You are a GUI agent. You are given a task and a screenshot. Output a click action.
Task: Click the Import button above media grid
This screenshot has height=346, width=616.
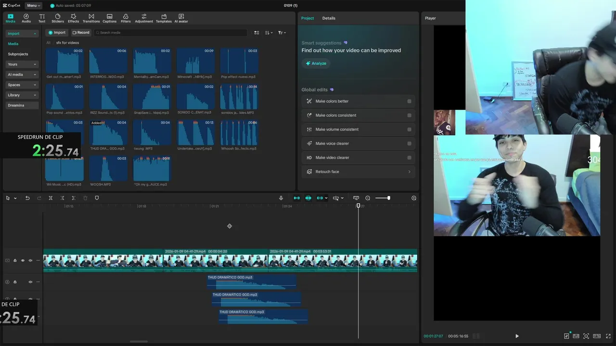pos(56,33)
